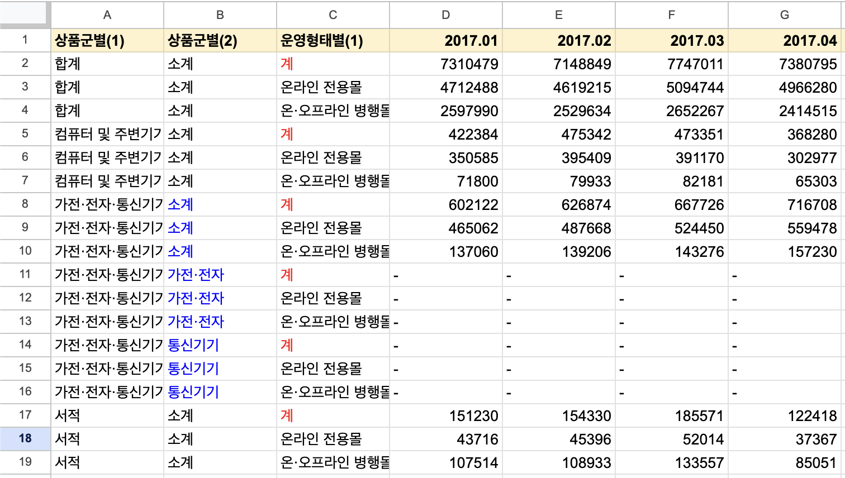Click cell with value 7148849
This screenshot has height=478, width=845.
559,64
